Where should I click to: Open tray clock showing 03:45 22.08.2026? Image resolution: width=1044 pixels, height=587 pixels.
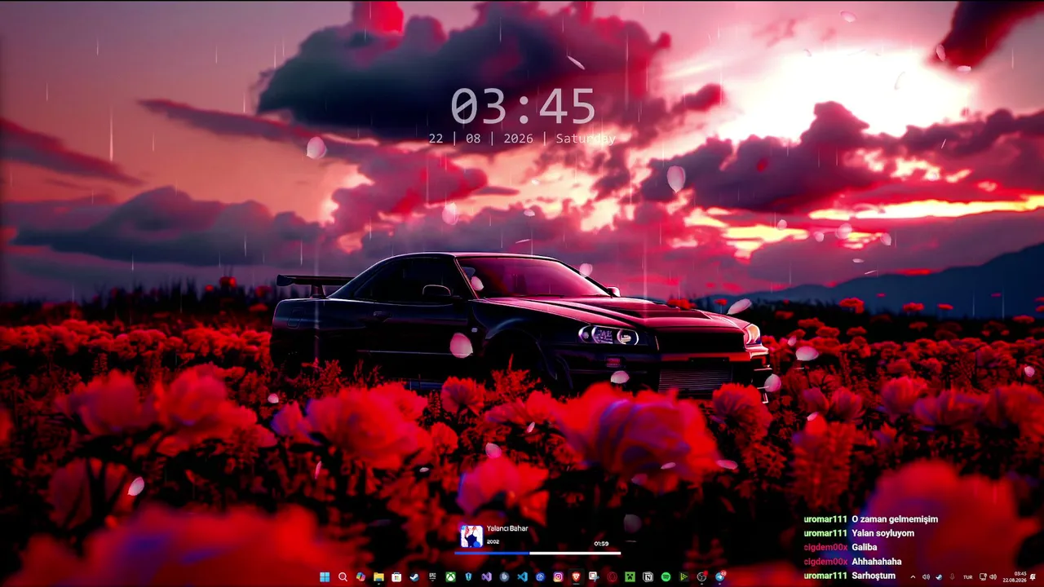tap(1015, 577)
